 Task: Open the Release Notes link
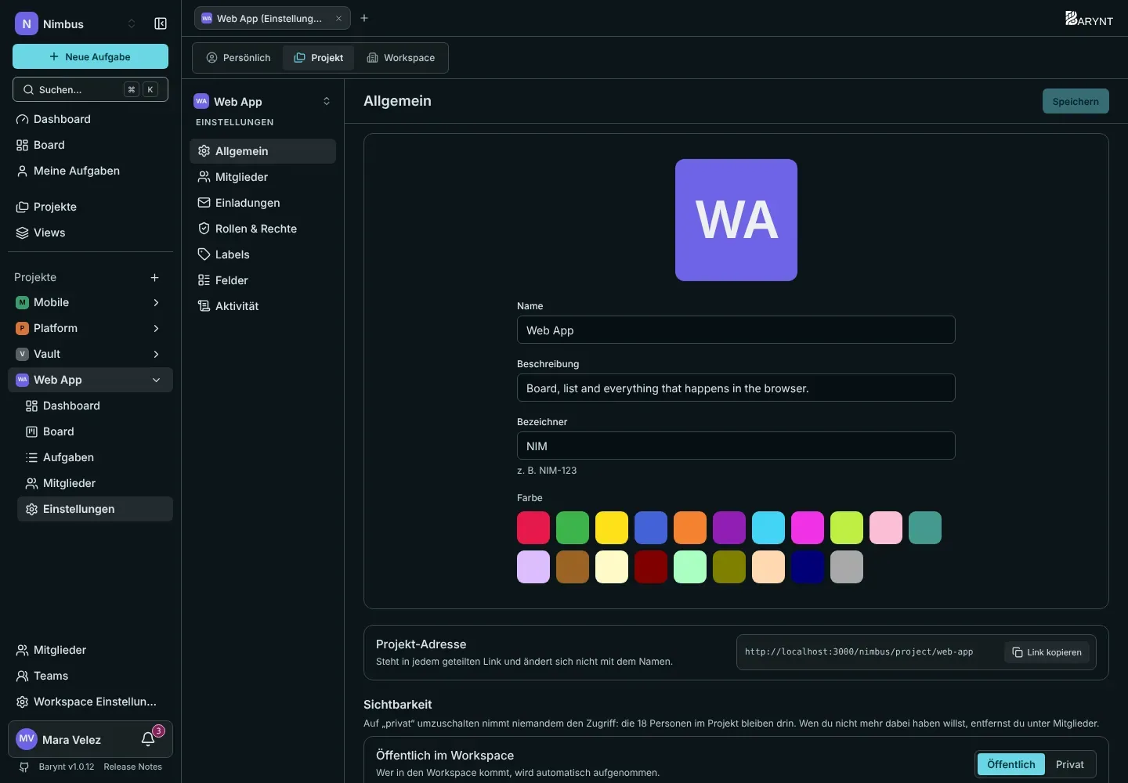click(132, 767)
